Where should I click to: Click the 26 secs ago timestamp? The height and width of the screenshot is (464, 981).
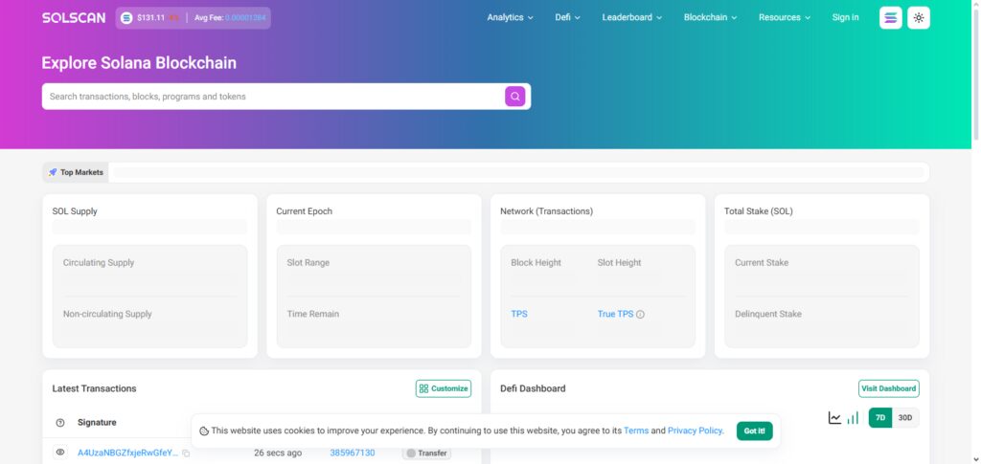[x=278, y=453]
